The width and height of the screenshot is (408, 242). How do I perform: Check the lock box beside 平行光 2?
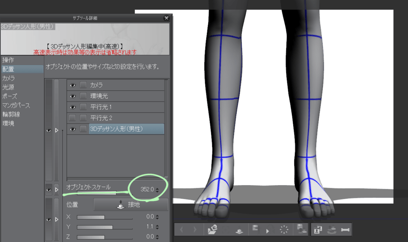(83, 118)
